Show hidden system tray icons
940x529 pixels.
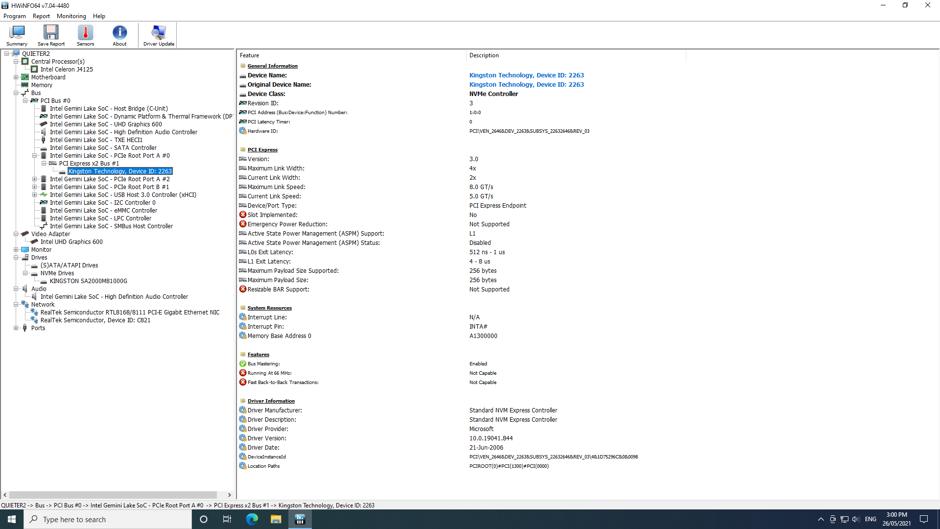(x=821, y=519)
